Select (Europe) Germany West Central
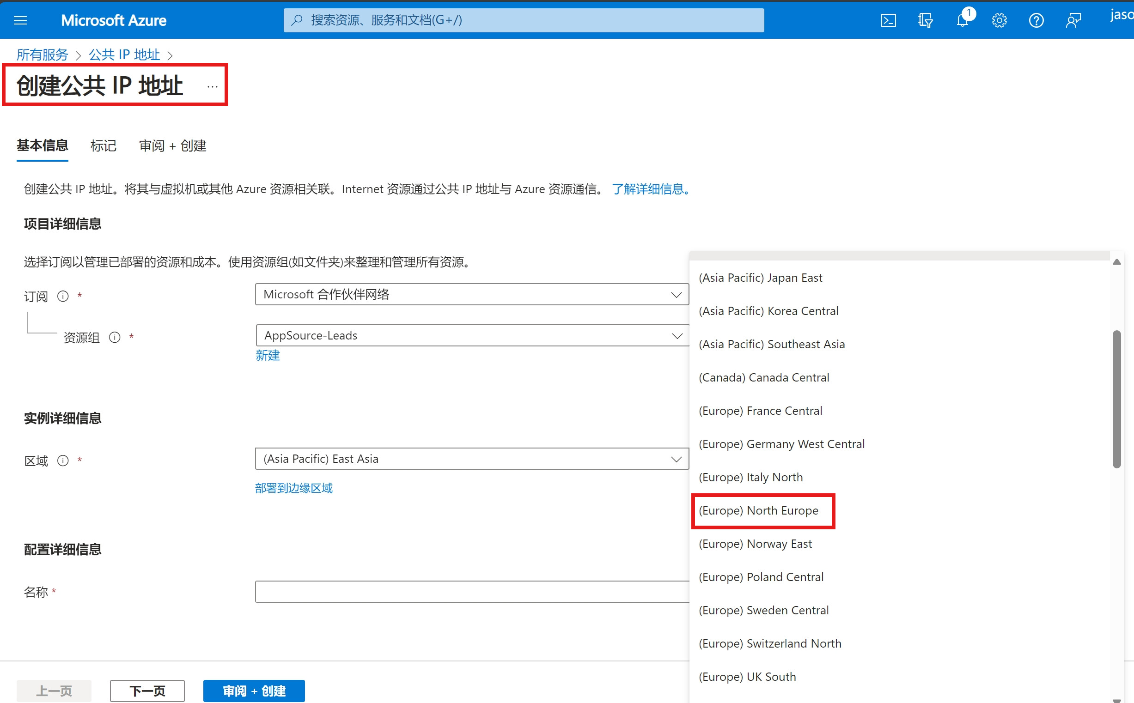The image size is (1134, 703). click(899, 444)
